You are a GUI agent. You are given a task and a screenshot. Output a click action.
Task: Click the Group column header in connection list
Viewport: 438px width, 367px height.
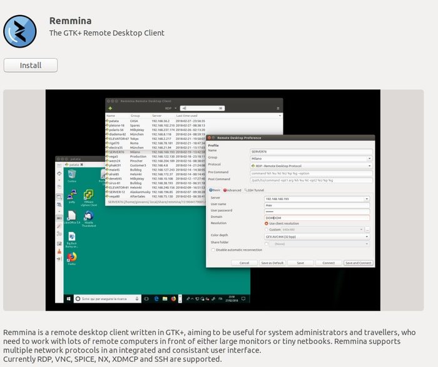click(x=135, y=116)
